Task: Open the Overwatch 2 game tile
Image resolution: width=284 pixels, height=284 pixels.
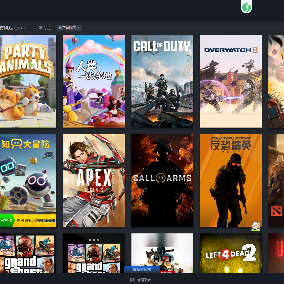Action: 231,81
